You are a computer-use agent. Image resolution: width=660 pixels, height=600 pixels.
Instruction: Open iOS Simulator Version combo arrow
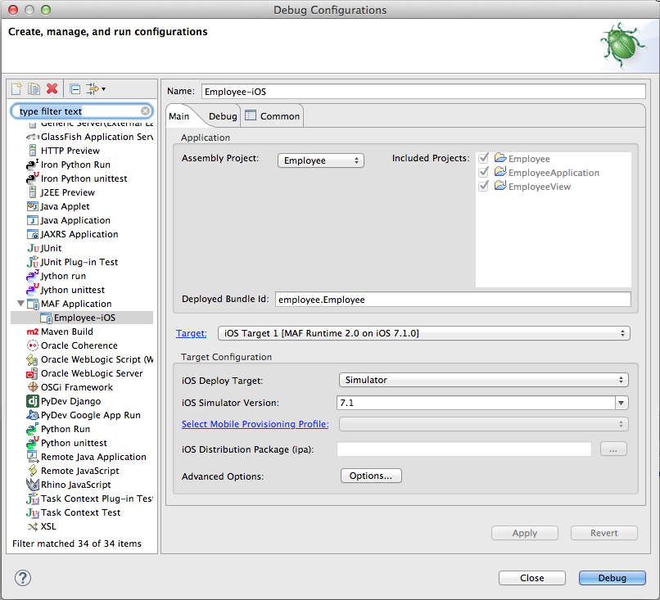tap(622, 403)
